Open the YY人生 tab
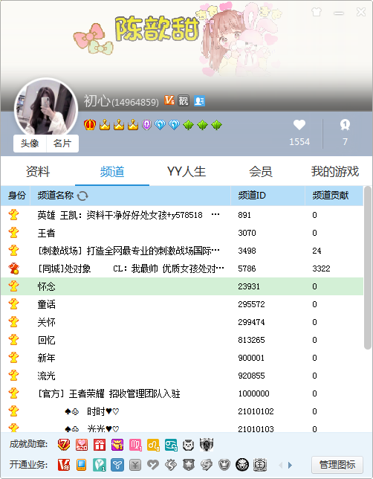 pyautogui.click(x=186, y=171)
